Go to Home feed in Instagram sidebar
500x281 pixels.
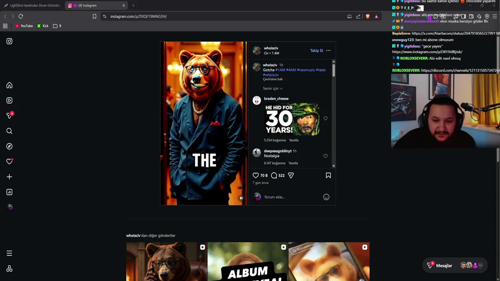point(9,85)
